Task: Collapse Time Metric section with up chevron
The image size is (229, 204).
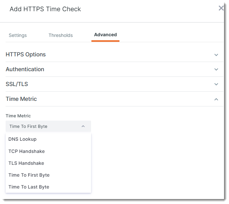Action: pyautogui.click(x=216, y=99)
